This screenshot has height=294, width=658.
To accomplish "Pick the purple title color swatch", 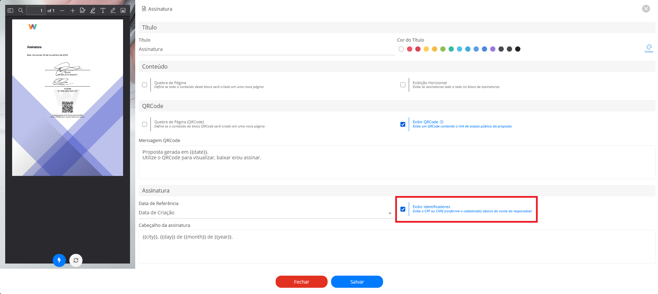I will click(493, 49).
